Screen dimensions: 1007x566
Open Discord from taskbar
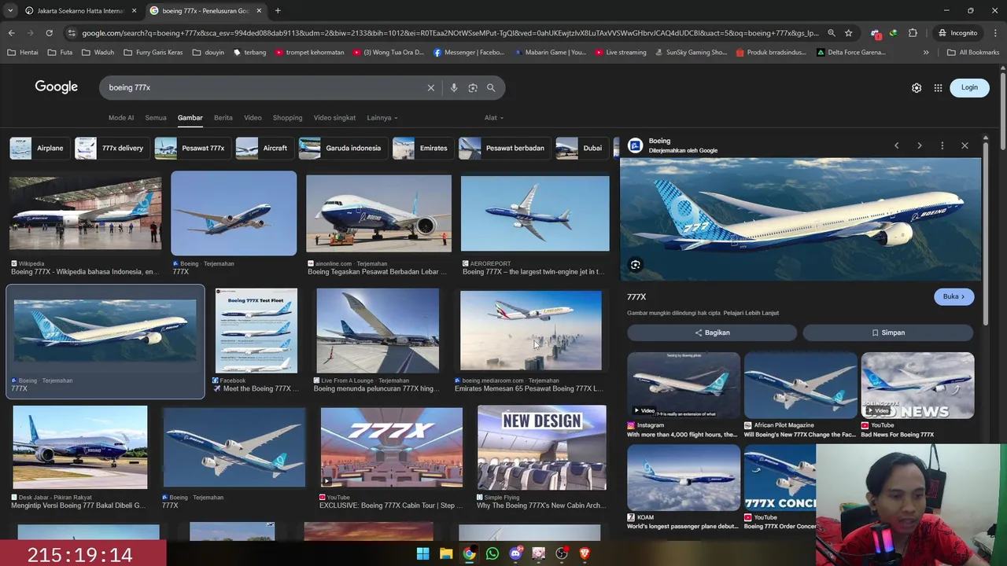click(x=515, y=553)
